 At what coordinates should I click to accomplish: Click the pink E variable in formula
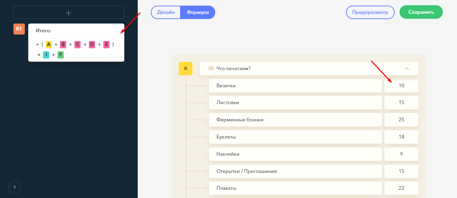106,44
